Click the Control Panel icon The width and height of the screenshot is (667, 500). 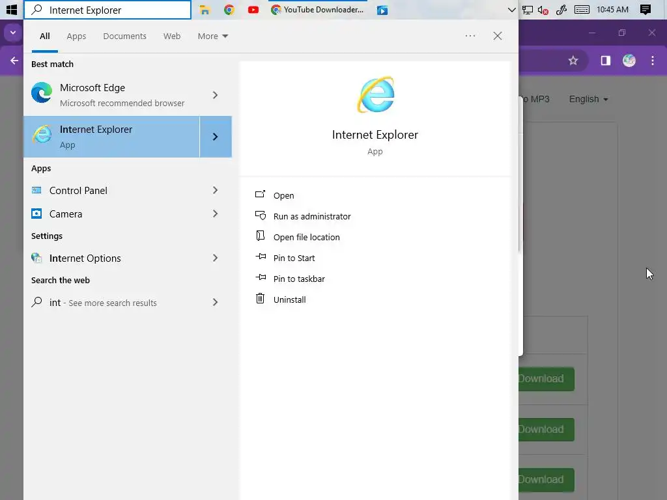(x=36, y=190)
